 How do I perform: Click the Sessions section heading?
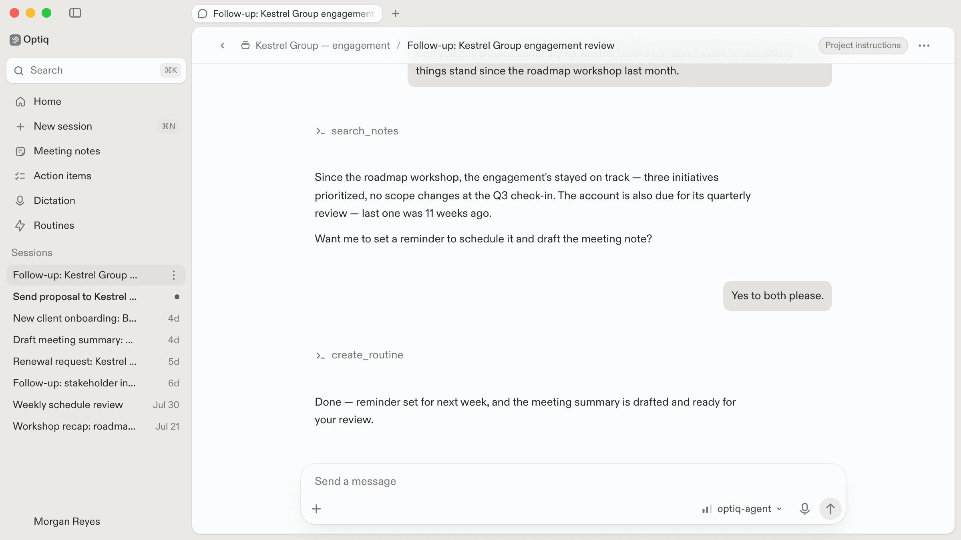[32, 253]
